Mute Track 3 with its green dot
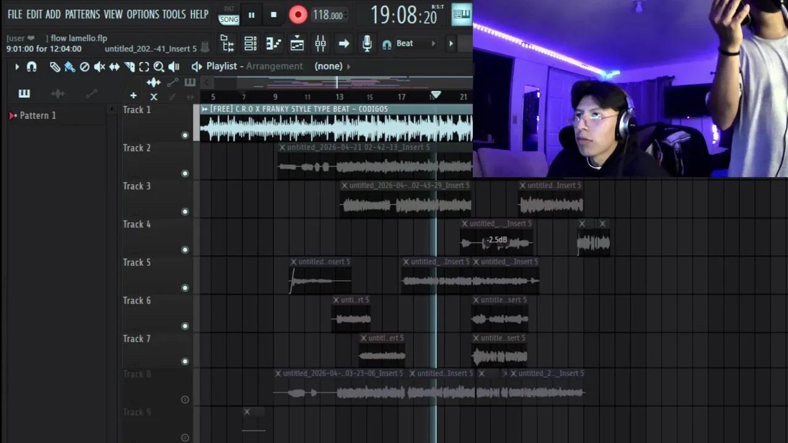 185,212
